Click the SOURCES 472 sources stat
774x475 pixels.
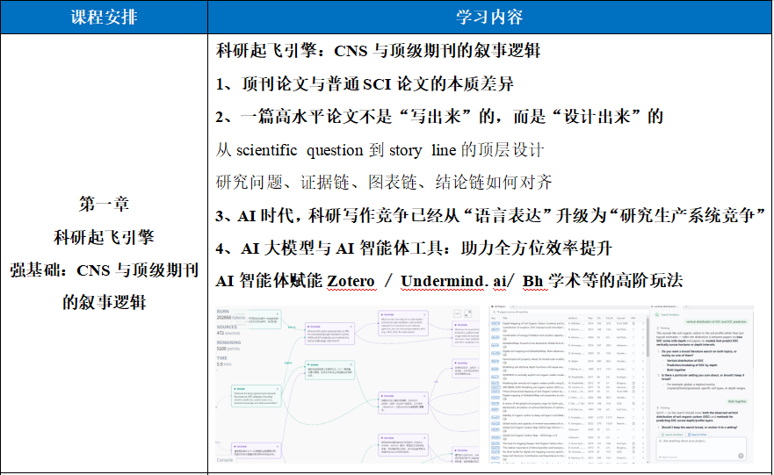click(x=228, y=330)
